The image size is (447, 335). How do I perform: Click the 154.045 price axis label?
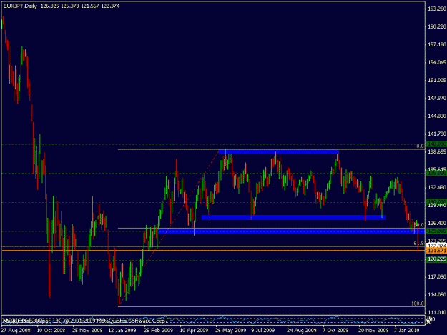(x=437, y=62)
